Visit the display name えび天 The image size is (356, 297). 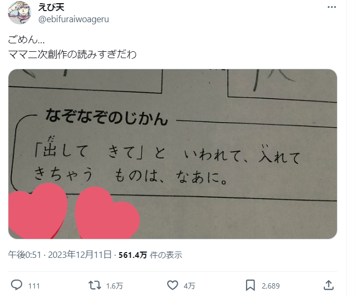[x=51, y=7]
